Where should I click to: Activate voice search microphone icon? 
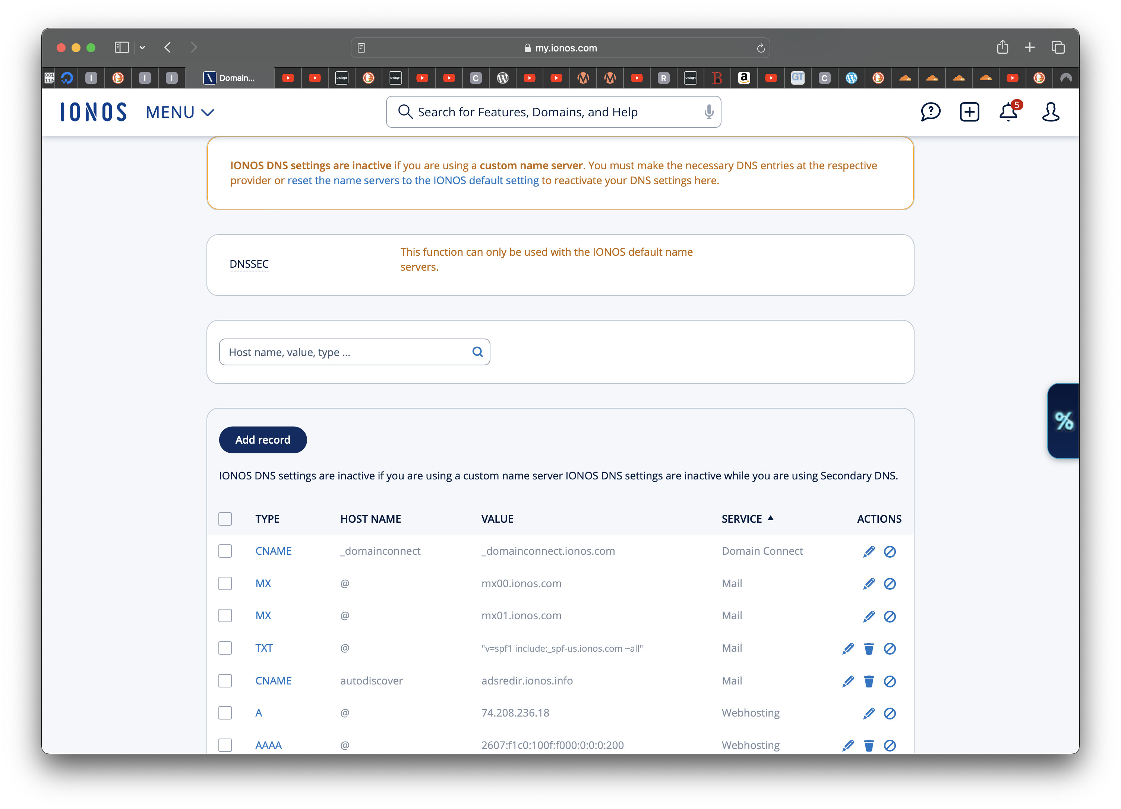[708, 112]
